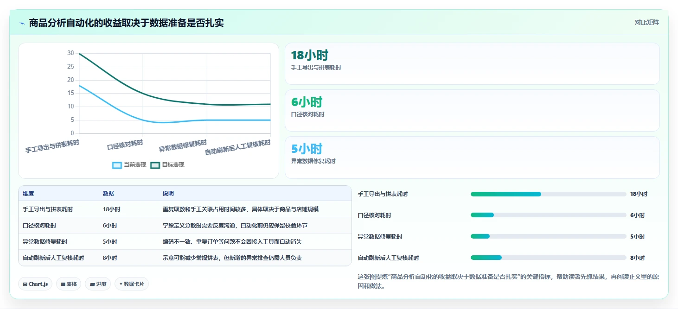Click 8小时 value beside progress bar
This screenshot has height=309, width=678.
[638, 258]
